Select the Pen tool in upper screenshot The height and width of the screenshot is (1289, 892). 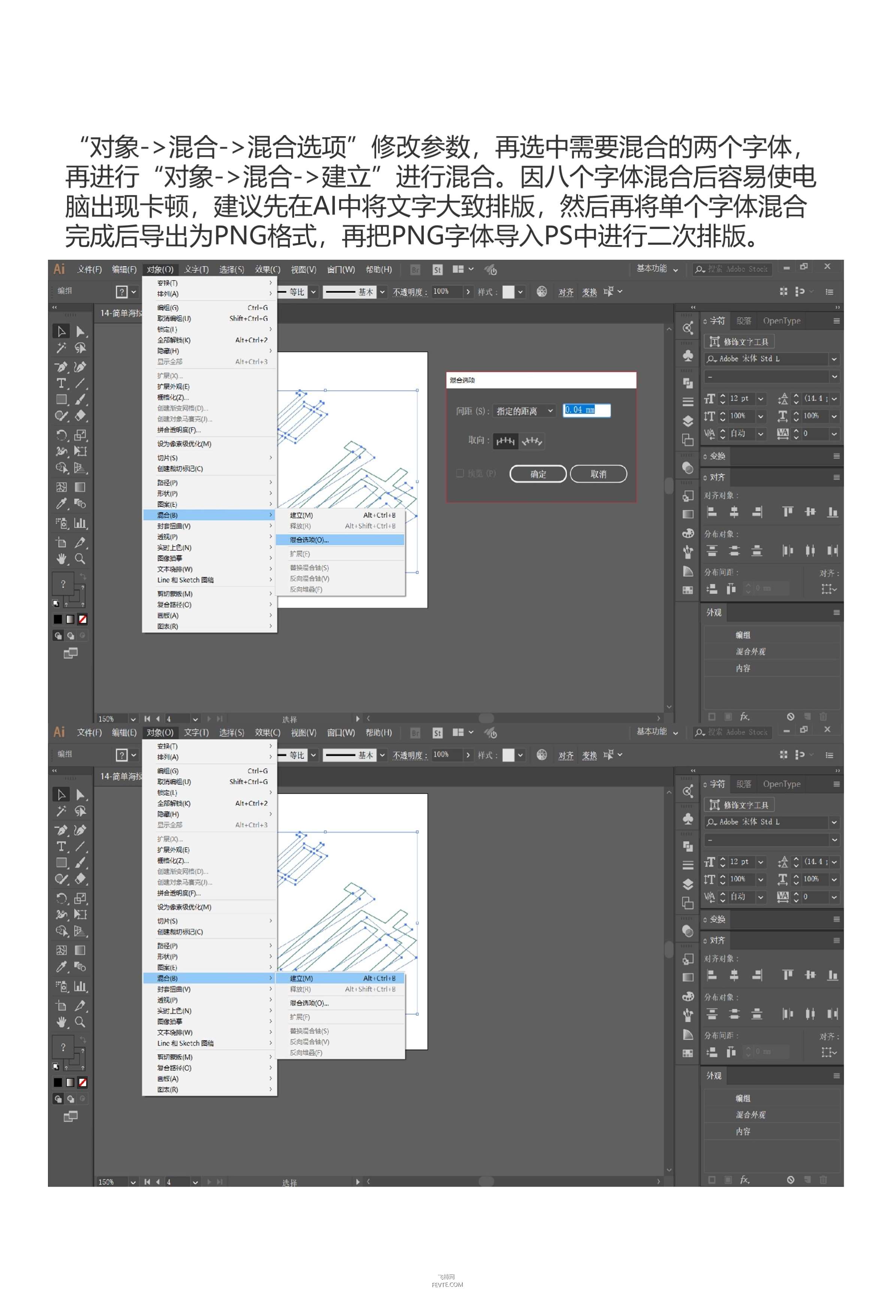(x=61, y=367)
